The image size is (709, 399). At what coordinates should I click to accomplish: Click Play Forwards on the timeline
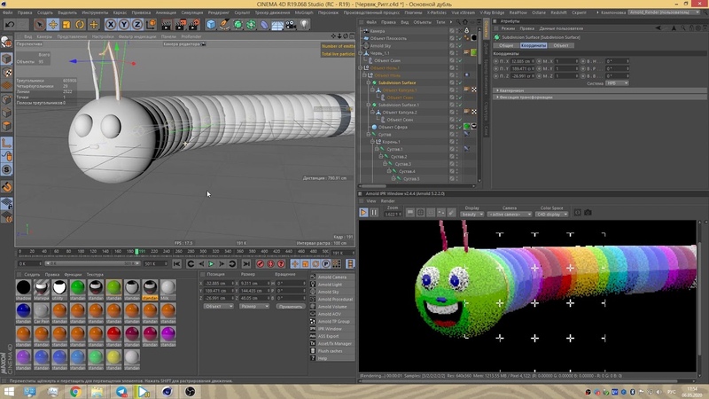tap(211, 263)
